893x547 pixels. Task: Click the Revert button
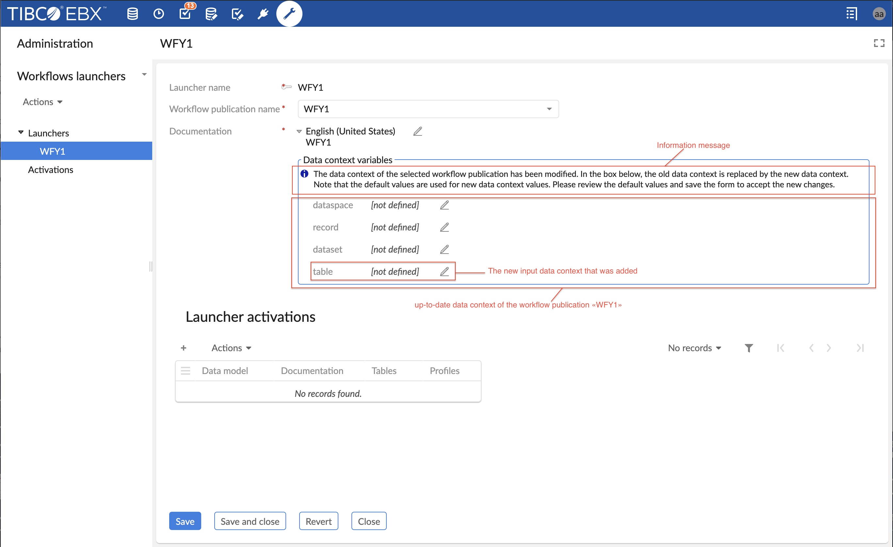318,521
